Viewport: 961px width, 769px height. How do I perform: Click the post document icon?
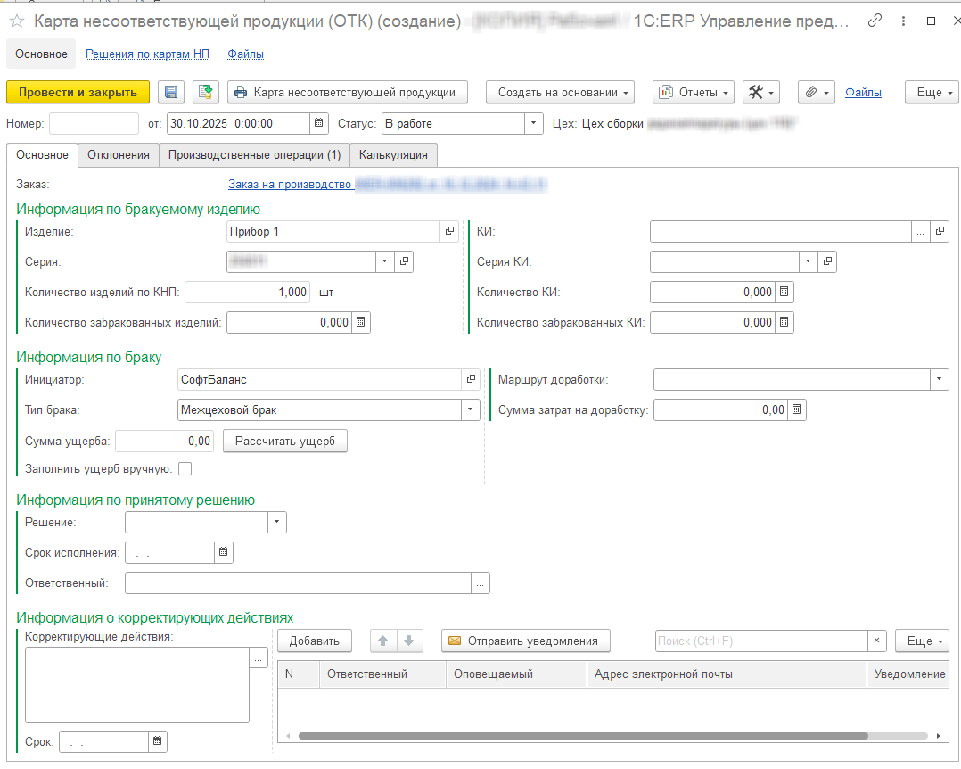tap(206, 92)
